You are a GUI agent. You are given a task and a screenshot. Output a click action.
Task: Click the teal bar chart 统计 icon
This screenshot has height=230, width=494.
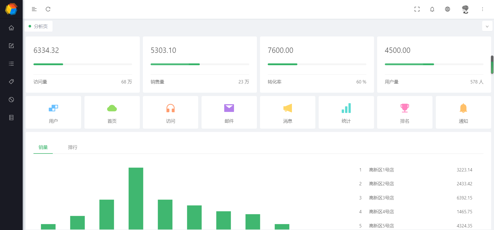(346, 108)
